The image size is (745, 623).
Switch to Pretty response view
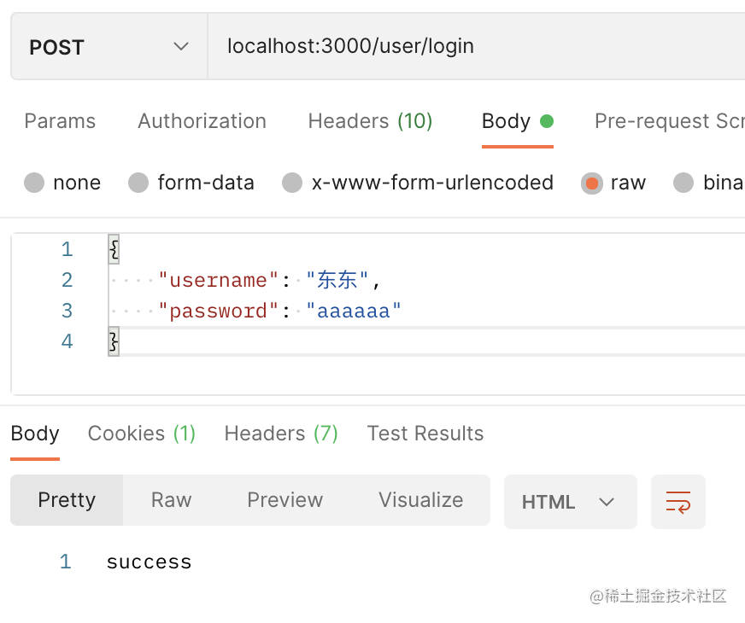(67, 500)
